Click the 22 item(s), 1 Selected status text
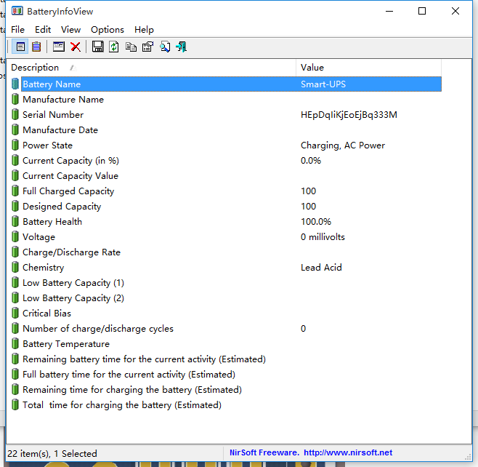Image resolution: width=478 pixels, height=467 pixels. [x=52, y=454]
